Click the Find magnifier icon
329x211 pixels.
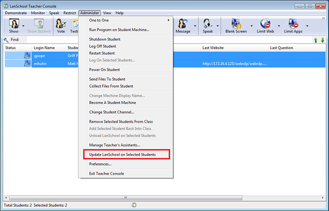coord(6,40)
